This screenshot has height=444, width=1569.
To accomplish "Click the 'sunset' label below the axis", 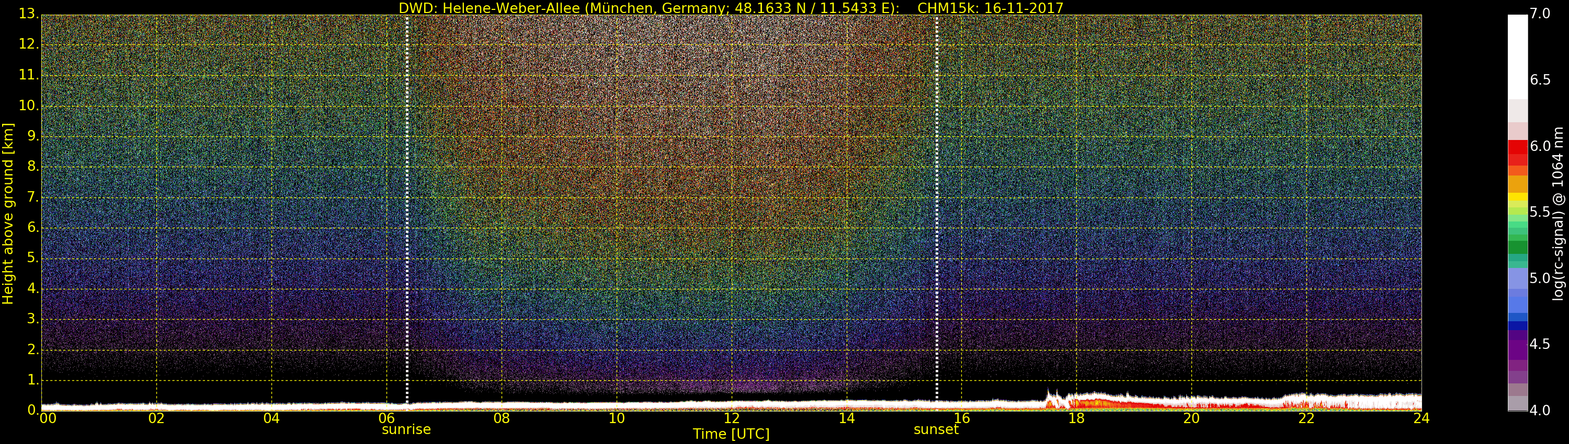I will point(936,429).
